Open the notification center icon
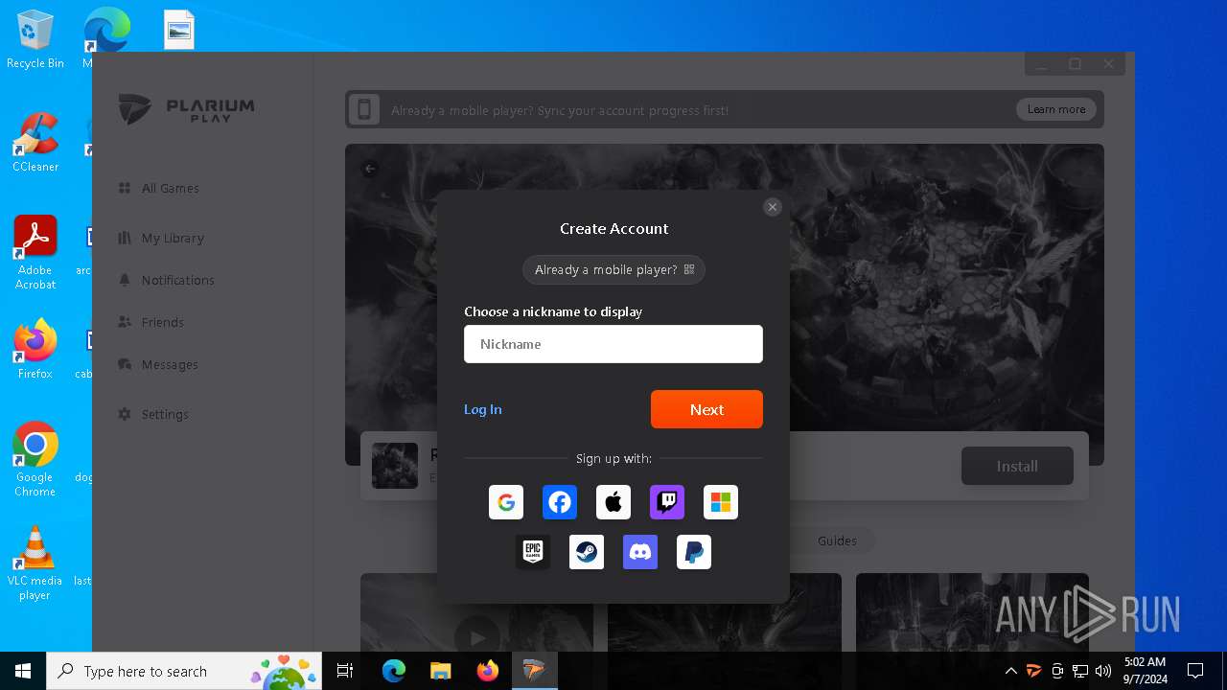This screenshot has width=1227, height=690. pos(1195,671)
